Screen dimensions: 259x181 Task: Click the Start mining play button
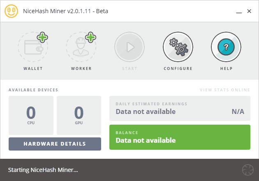click(x=129, y=47)
